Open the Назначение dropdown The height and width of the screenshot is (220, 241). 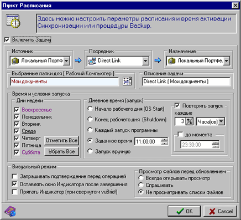click(x=227, y=61)
